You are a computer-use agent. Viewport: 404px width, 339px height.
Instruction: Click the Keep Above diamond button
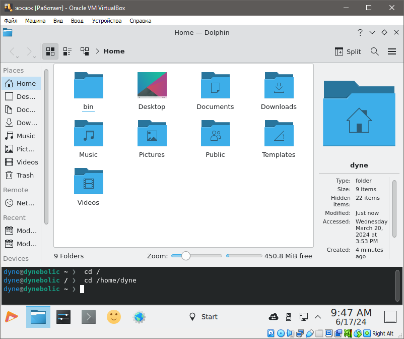pos(384,32)
